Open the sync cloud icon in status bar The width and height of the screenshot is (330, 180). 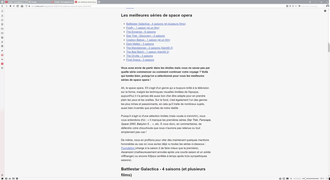(10, 179)
